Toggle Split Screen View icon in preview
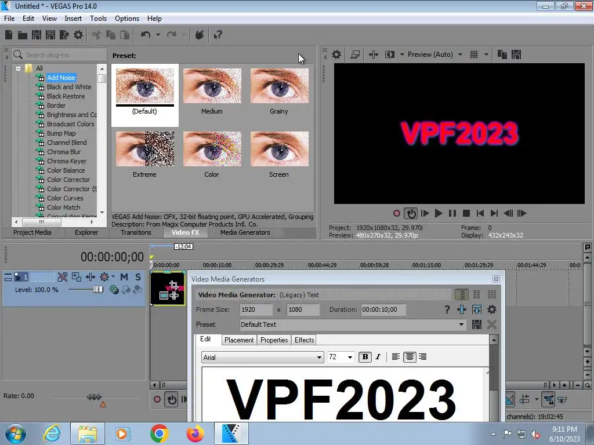 coord(389,54)
